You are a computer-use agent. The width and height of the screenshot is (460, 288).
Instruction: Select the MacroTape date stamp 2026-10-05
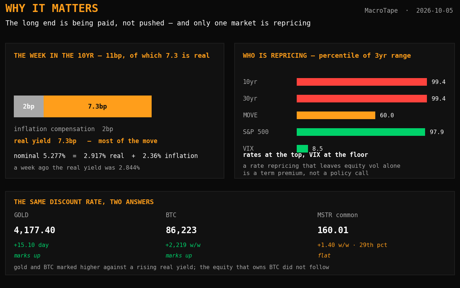pos(435,11)
